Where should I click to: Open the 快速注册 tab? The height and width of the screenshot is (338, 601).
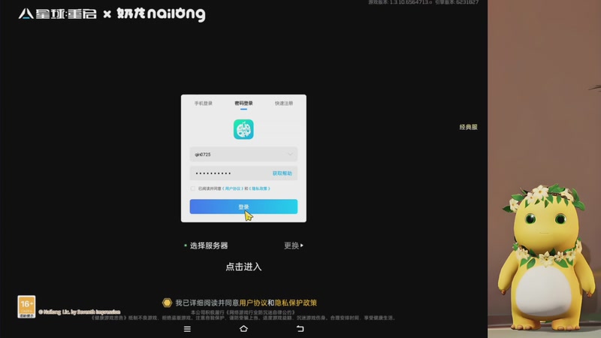click(284, 104)
